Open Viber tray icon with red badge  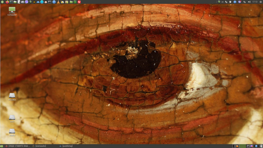pos(240,2)
